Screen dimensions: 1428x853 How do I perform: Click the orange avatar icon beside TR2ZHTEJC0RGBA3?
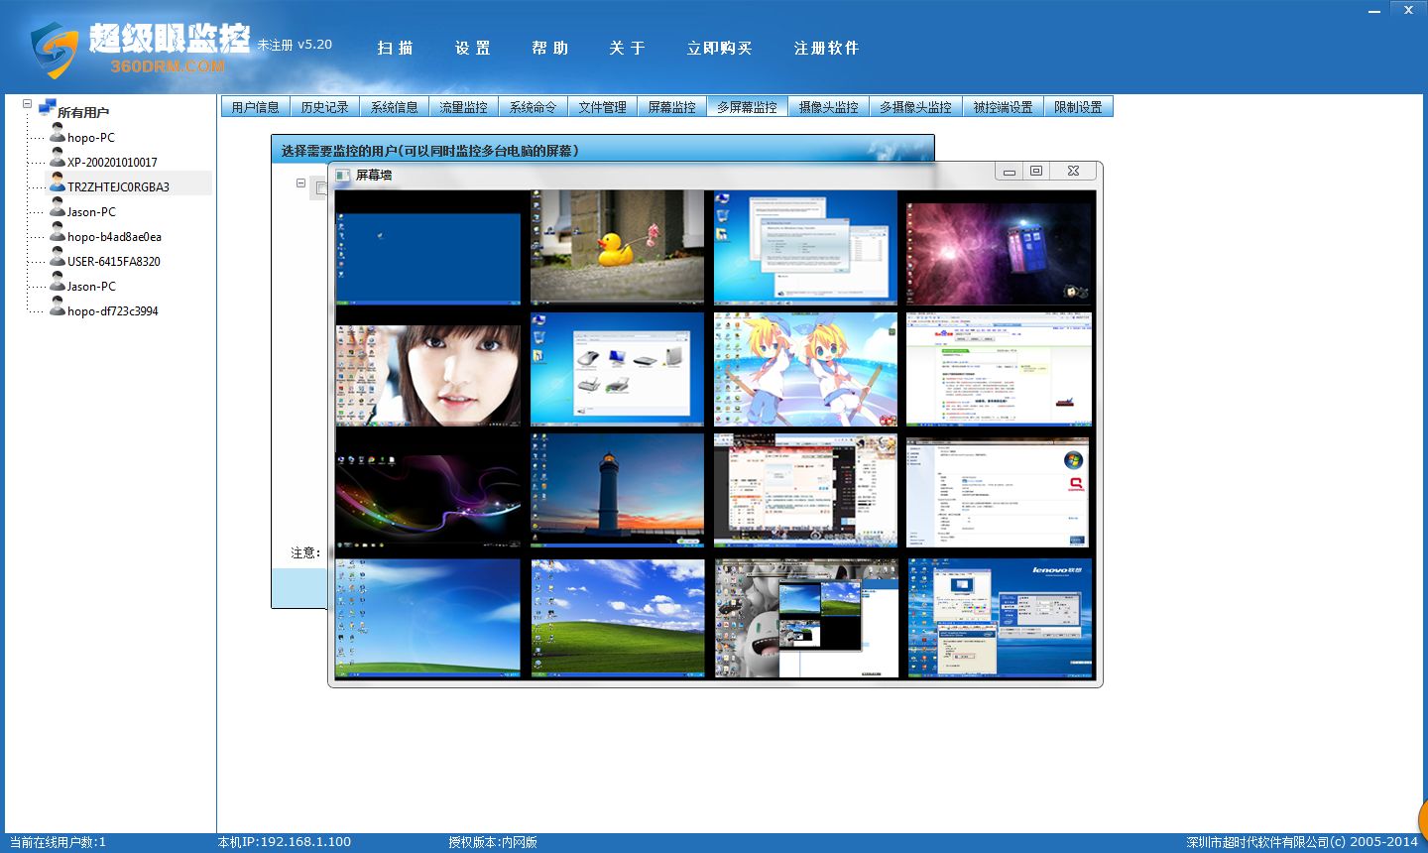tap(58, 183)
